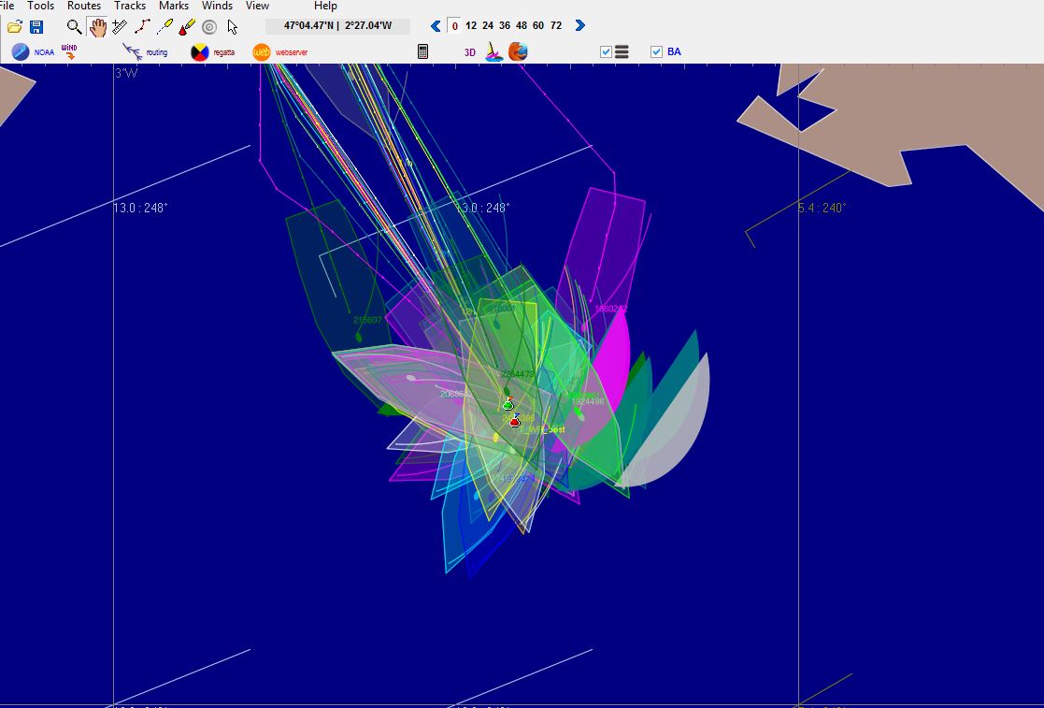Launch the routing tool

point(145,52)
